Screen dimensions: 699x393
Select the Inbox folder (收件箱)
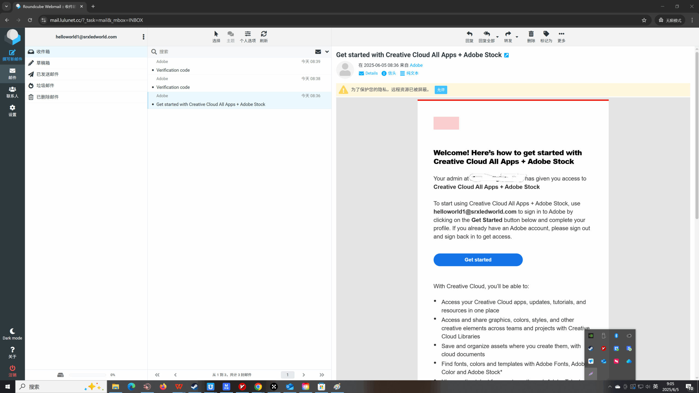point(86,52)
